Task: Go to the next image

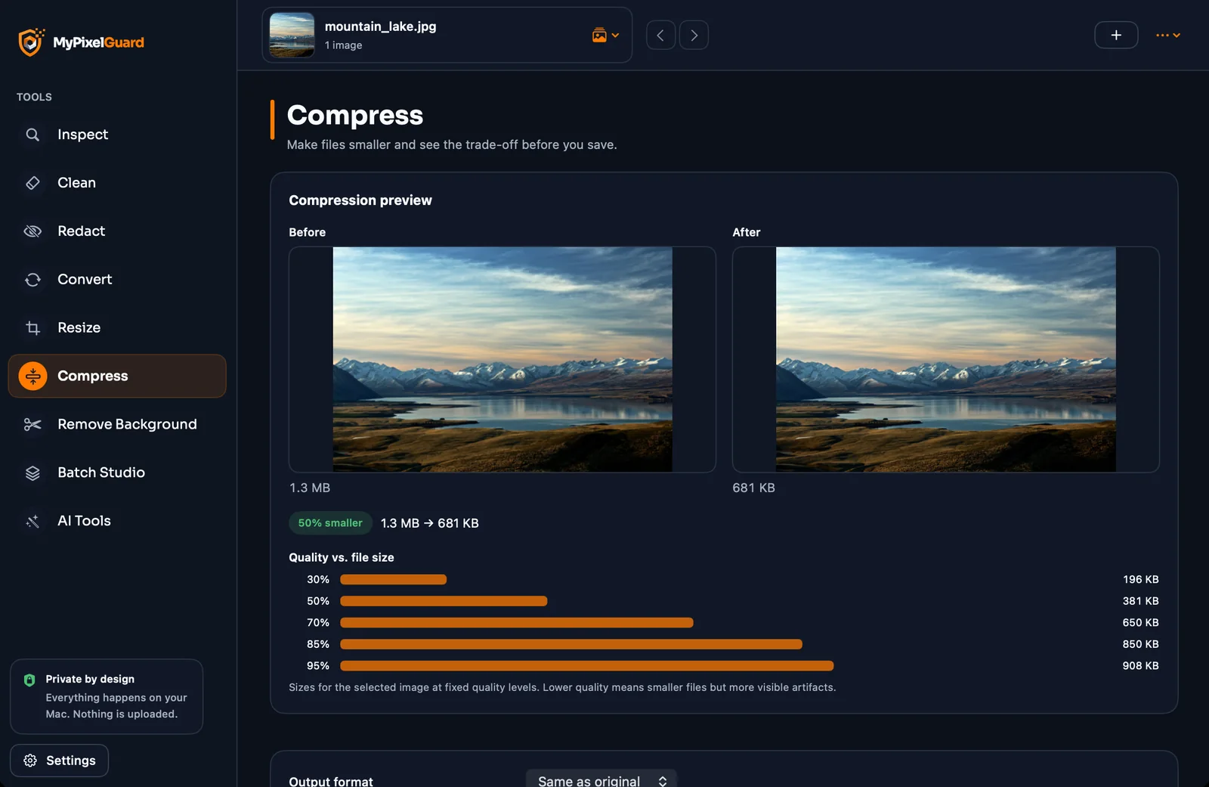Action: [694, 35]
